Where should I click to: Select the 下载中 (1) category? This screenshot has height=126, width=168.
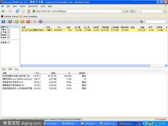(5, 30)
